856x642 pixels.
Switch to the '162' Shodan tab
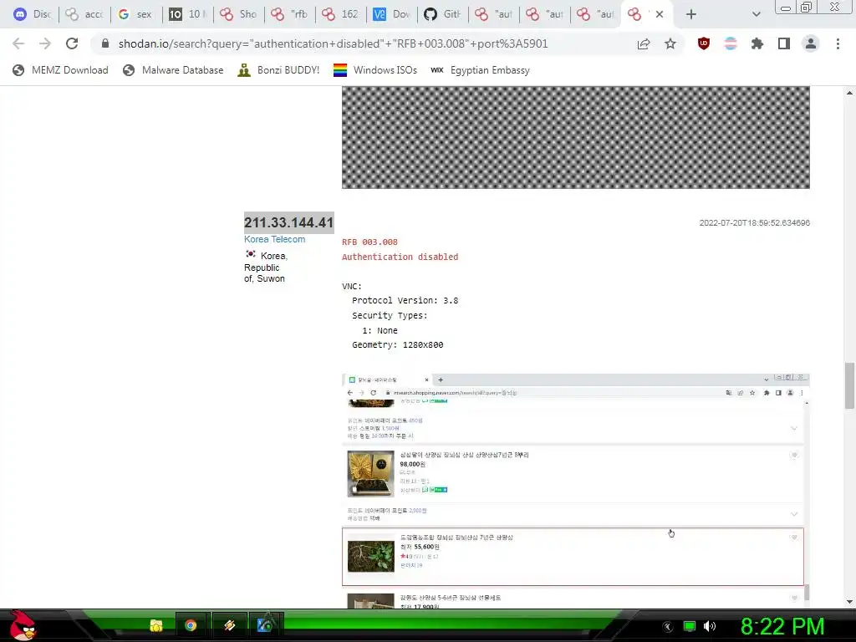point(340,14)
